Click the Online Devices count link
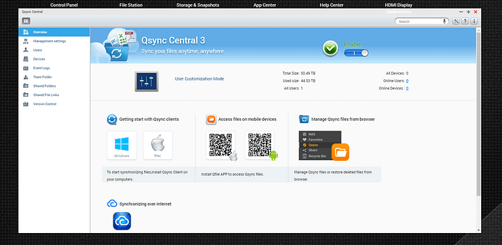Image resolution: width=502 pixels, height=245 pixels. [x=407, y=89]
